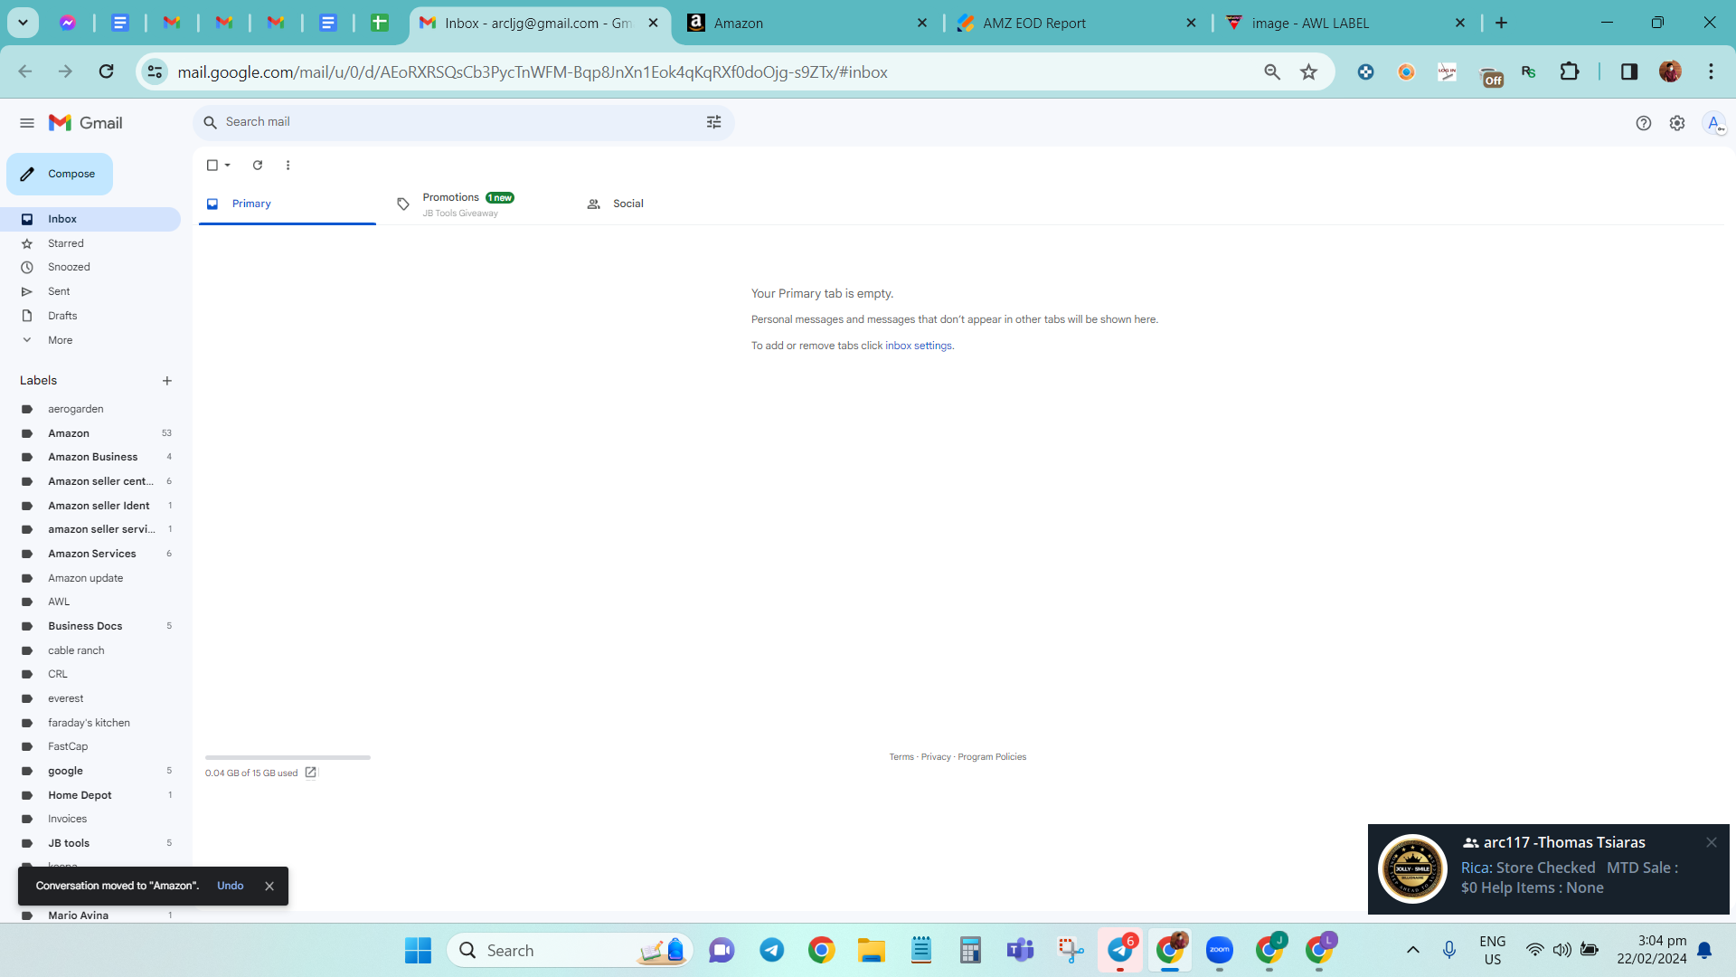
Task: Open the Program Policies link
Action: point(992,757)
